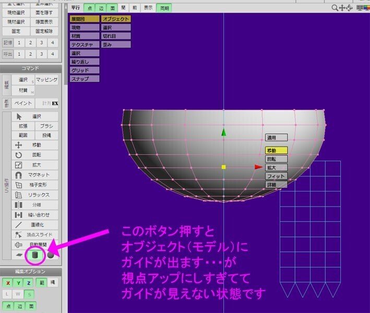370x313 pixels.
Task: Open the ペイント command
Action: click(23, 103)
